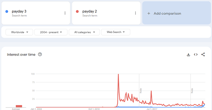The height and width of the screenshot is (110, 212).
Task: Click the first Note marker on chart
Action: (141, 91)
